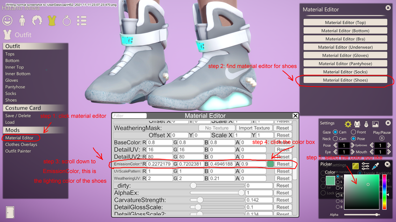Click the exit door icon
The image size is (396, 222).
[10, 212]
